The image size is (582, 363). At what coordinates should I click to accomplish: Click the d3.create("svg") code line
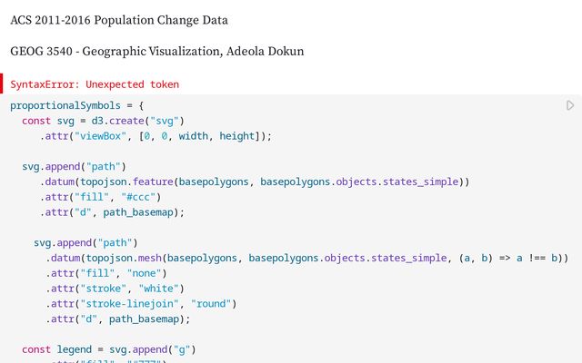click(104, 121)
